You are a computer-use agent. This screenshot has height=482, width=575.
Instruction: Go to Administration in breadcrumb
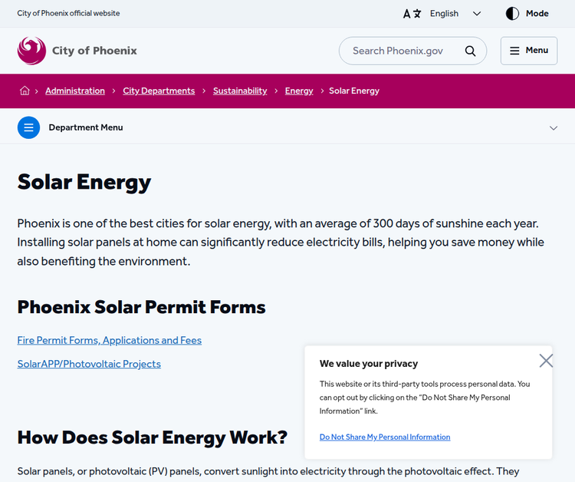[x=75, y=91]
